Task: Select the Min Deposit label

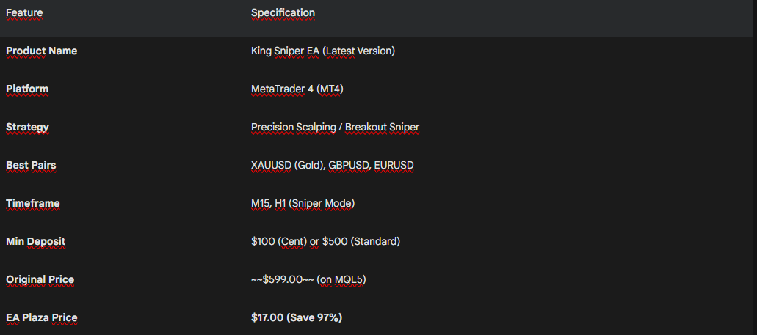Action: [36, 241]
